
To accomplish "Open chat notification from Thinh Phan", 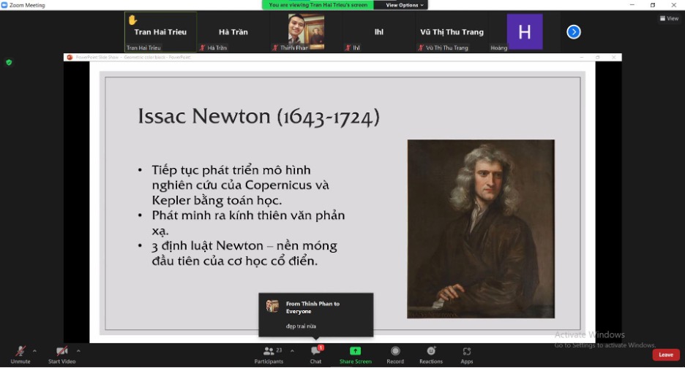I will coord(316,315).
